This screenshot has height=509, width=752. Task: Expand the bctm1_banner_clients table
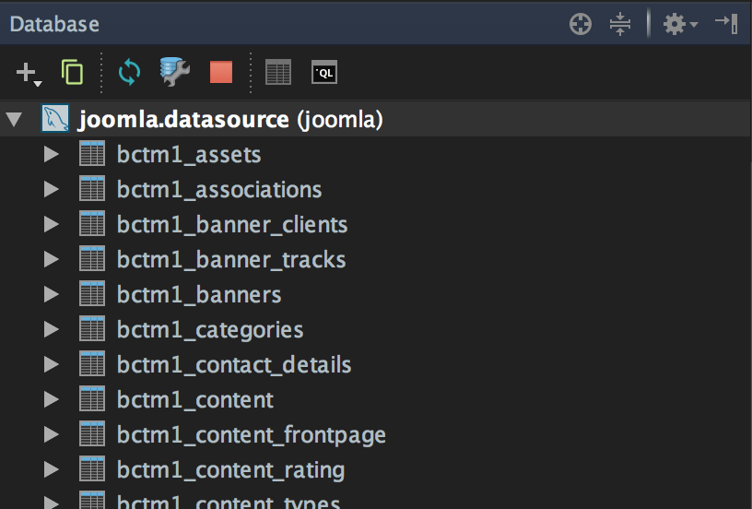[x=52, y=224]
